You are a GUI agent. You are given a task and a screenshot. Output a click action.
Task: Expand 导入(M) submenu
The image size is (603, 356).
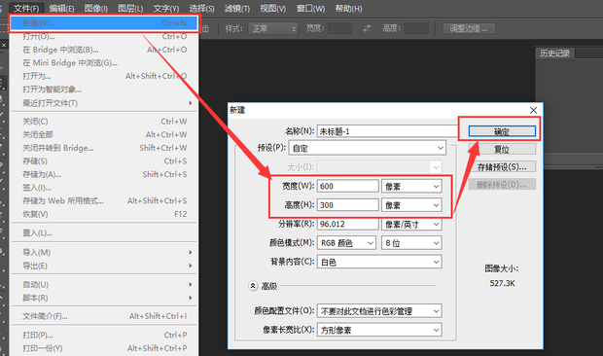point(104,252)
